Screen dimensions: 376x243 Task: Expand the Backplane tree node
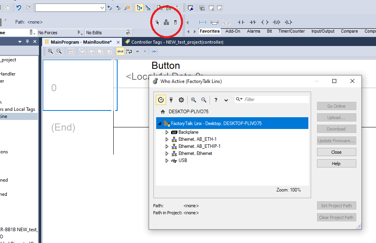pos(167,133)
